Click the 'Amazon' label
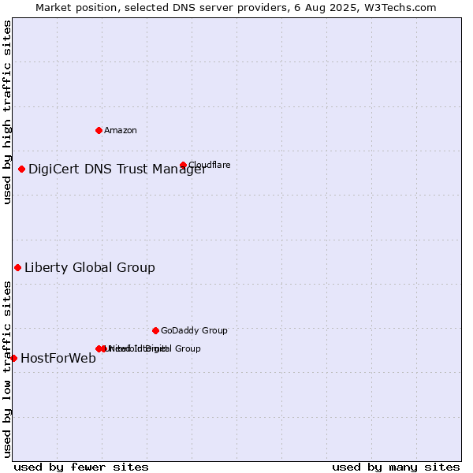 pyautogui.click(x=121, y=130)
